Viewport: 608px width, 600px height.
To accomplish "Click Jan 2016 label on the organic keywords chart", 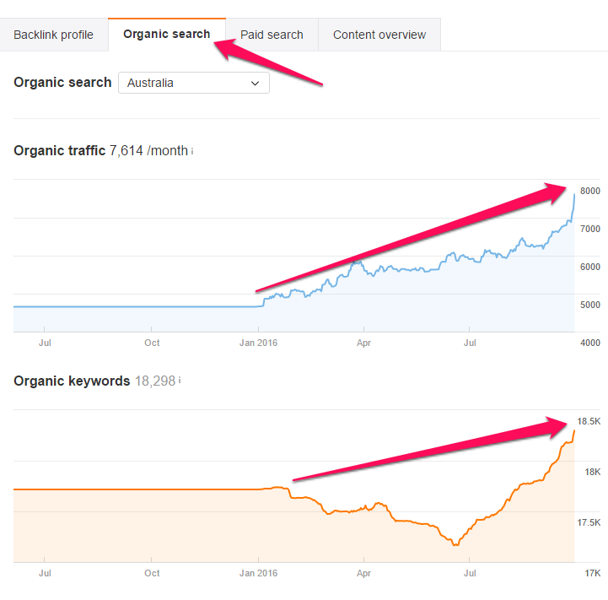I will click(258, 573).
